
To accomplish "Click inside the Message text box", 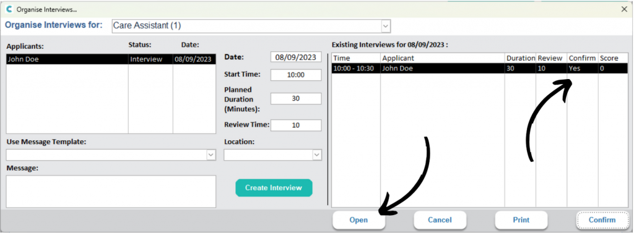I will [x=111, y=192].
